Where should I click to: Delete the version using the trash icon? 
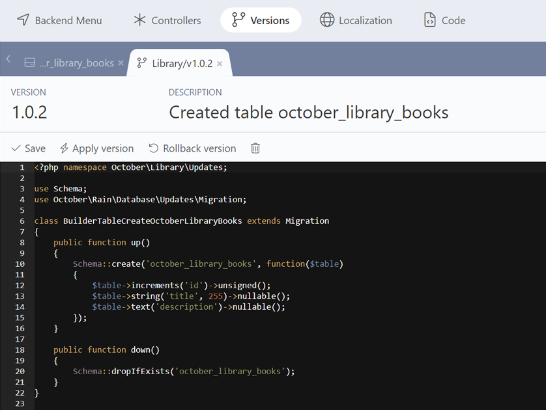coord(255,148)
